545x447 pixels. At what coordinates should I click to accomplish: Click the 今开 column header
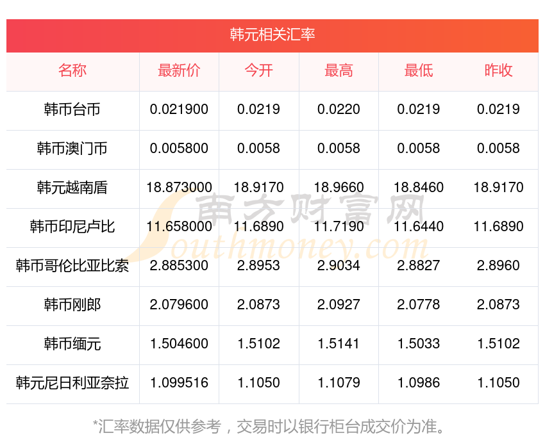tap(258, 70)
